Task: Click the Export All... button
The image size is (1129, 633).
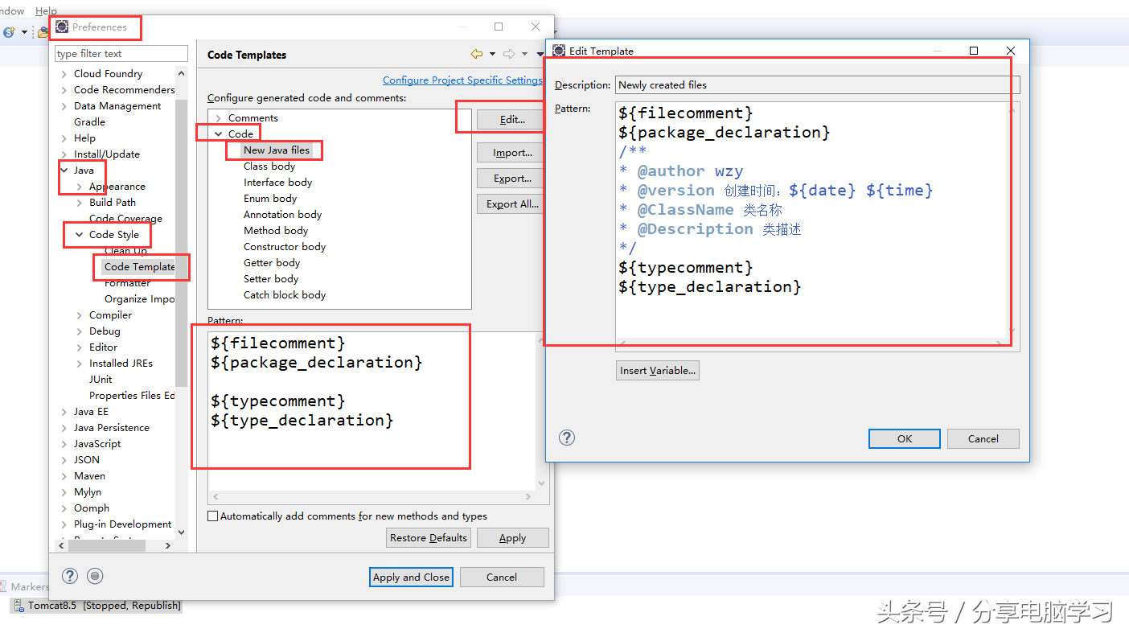Action: point(512,204)
